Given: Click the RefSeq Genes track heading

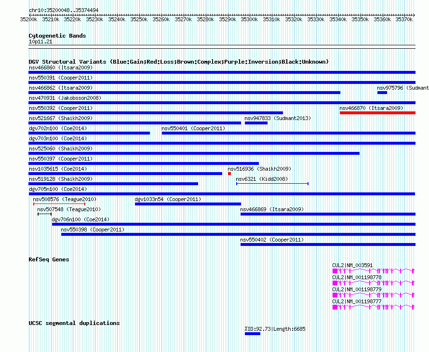Looking at the screenshot, I should click(x=49, y=259).
